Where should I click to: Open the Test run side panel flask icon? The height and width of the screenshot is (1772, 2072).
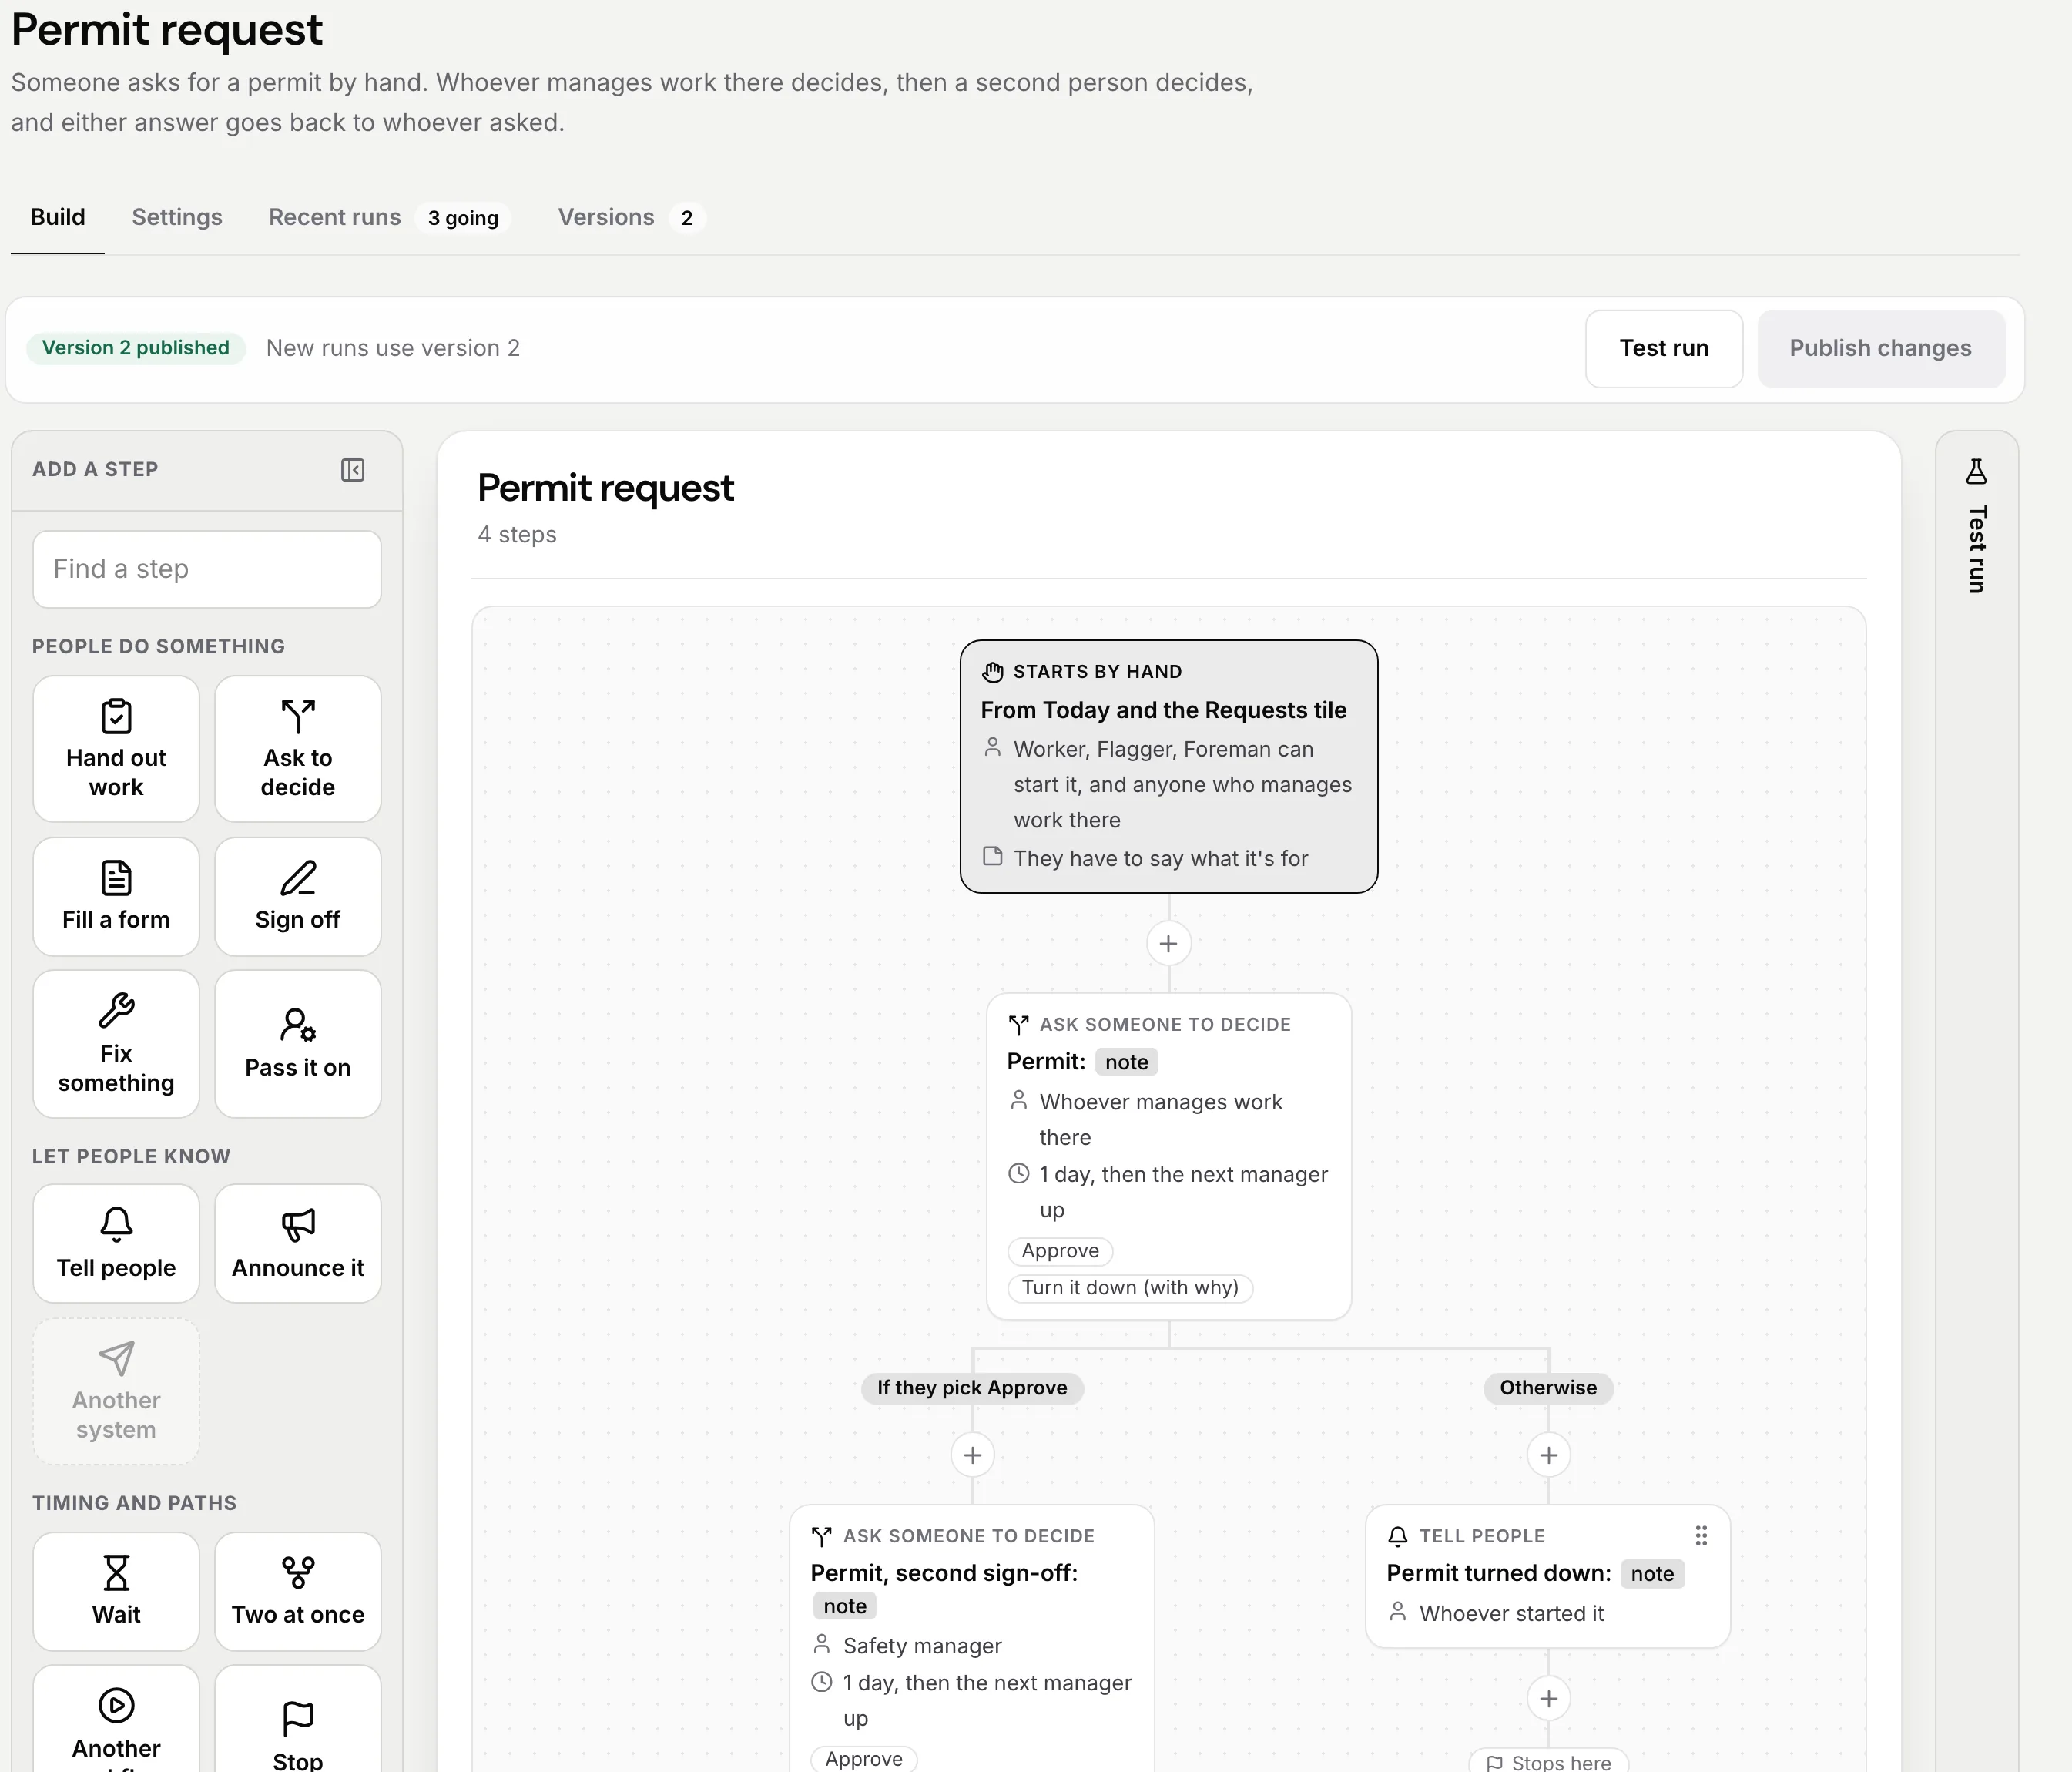coord(1976,471)
